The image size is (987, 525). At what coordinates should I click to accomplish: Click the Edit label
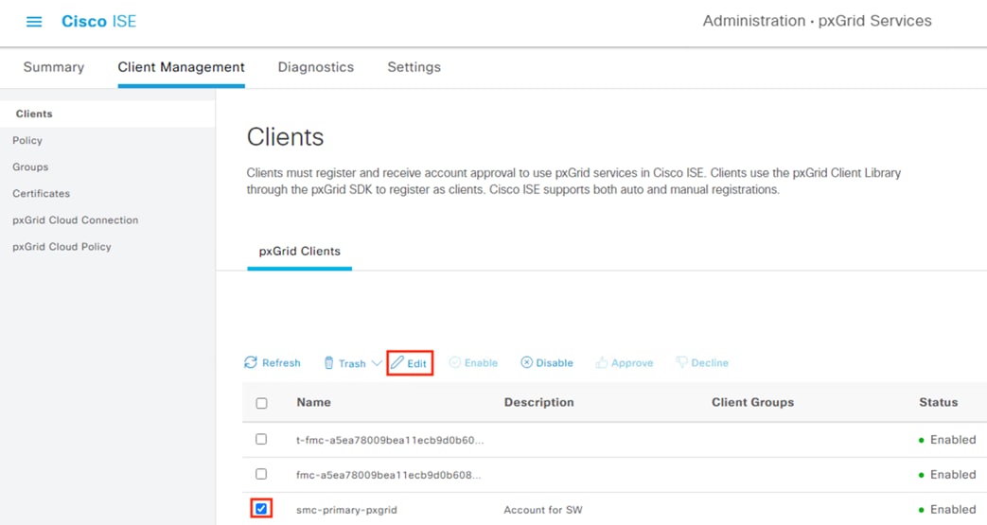tap(416, 364)
